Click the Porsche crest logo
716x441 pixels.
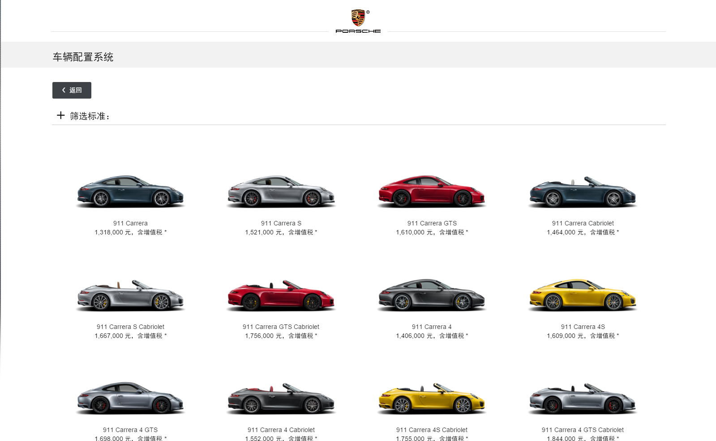[358, 18]
